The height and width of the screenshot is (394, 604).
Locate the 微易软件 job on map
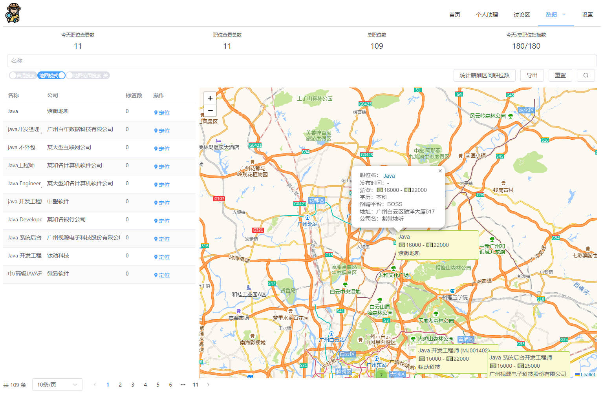click(162, 275)
